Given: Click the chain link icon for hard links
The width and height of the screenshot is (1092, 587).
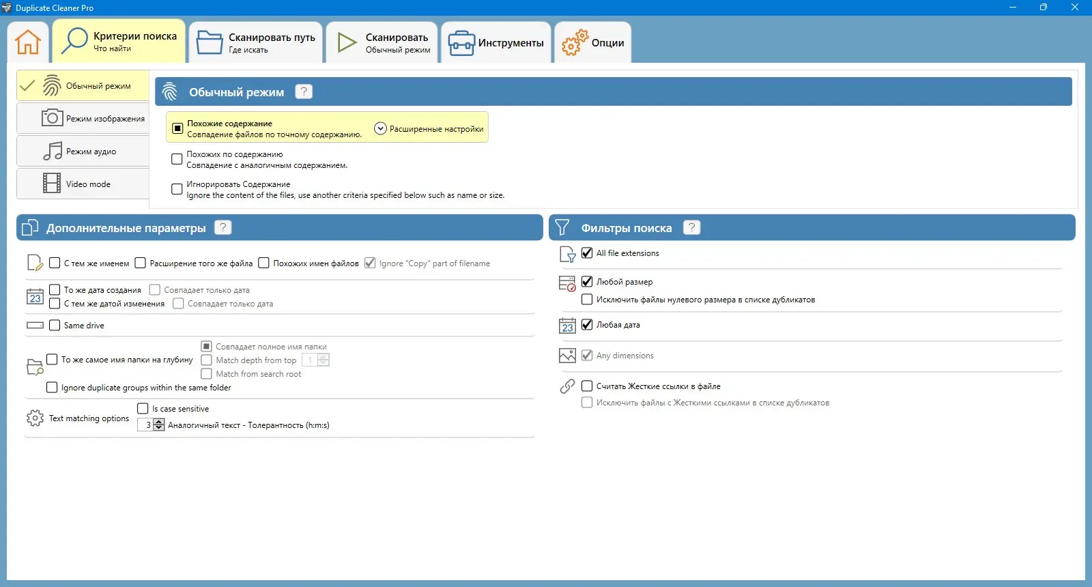Looking at the screenshot, I should coord(567,386).
